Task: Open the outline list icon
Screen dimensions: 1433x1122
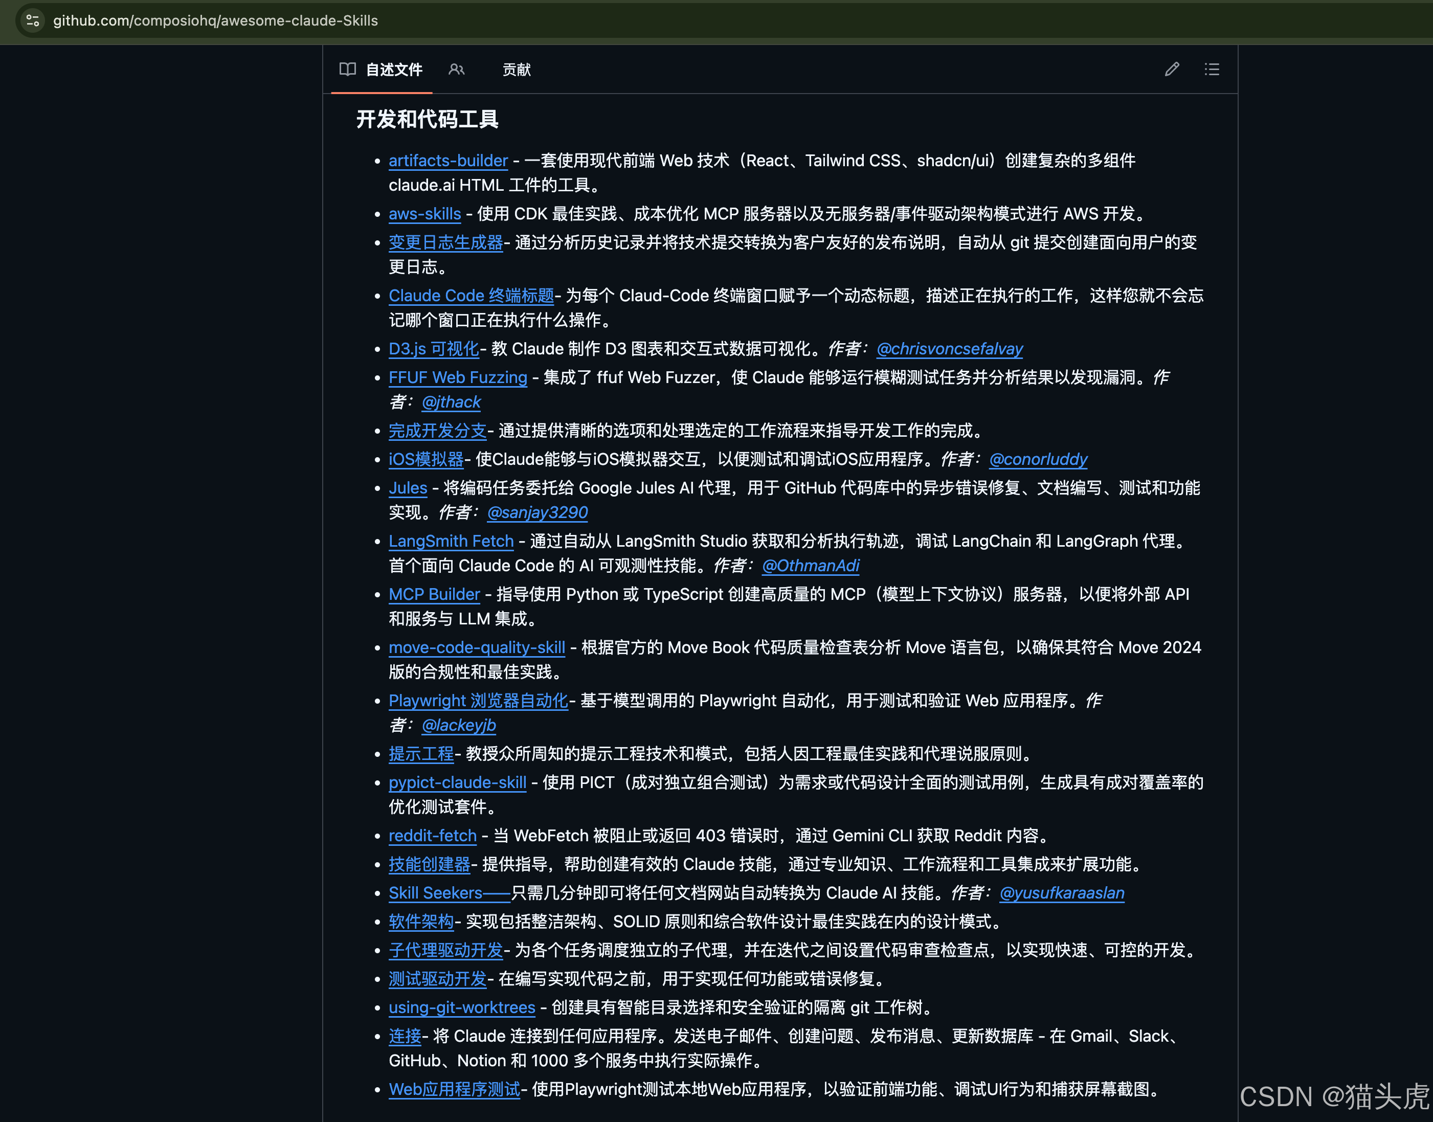Action: [1212, 69]
